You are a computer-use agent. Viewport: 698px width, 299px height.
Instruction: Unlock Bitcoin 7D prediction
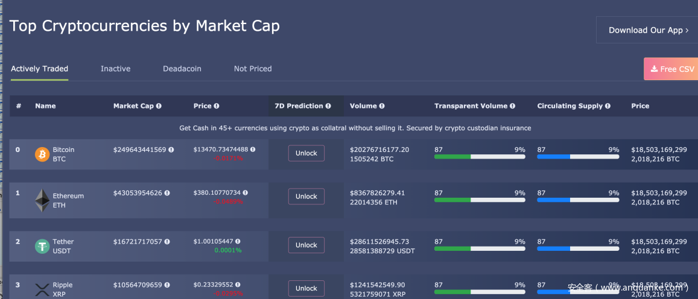click(x=306, y=153)
